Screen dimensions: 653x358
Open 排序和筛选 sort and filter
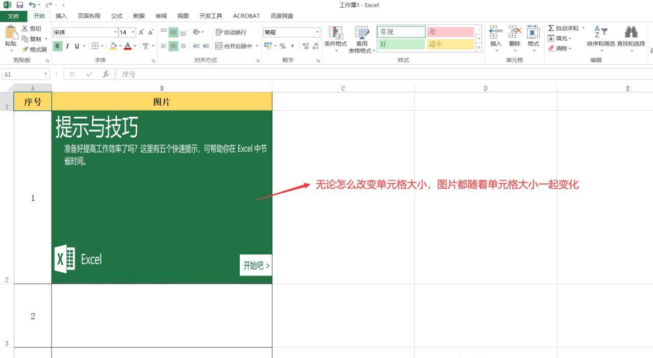[601, 38]
